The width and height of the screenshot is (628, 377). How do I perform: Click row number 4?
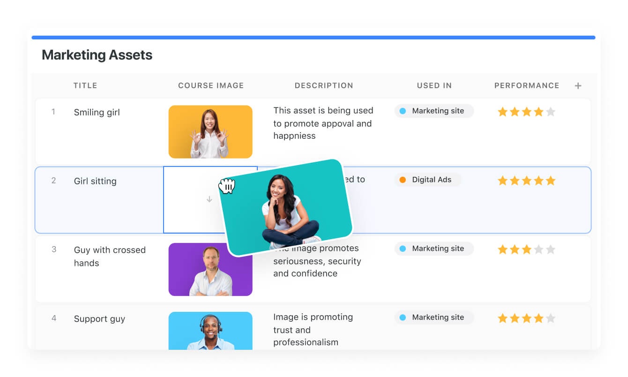click(x=54, y=318)
